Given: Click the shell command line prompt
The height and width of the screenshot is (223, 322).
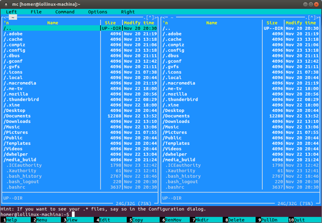Looking at the screenshot, I should [161, 214].
